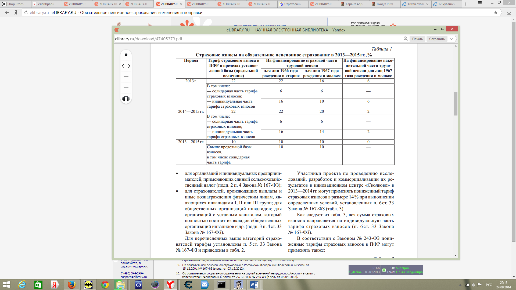The width and height of the screenshot is (516, 290).
Task: Click the Период column header
Action: [x=191, y=60]
